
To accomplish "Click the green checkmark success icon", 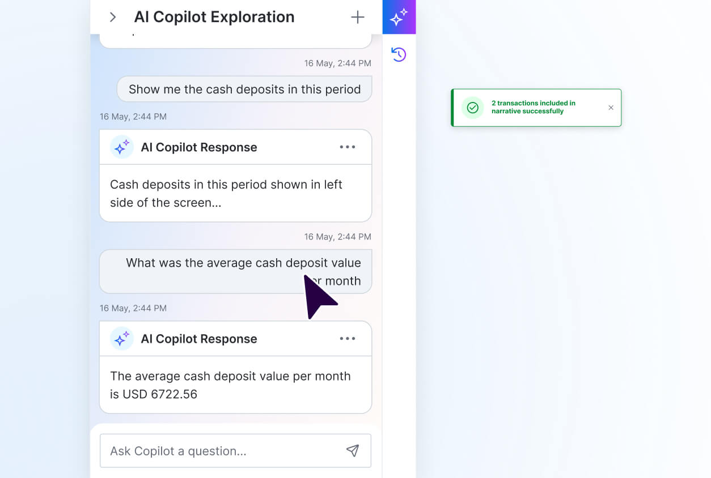I will pyautogui.click(x=472, y=108).
